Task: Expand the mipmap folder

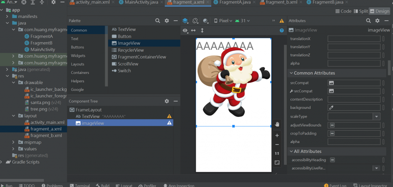Action: coord(13,142)
